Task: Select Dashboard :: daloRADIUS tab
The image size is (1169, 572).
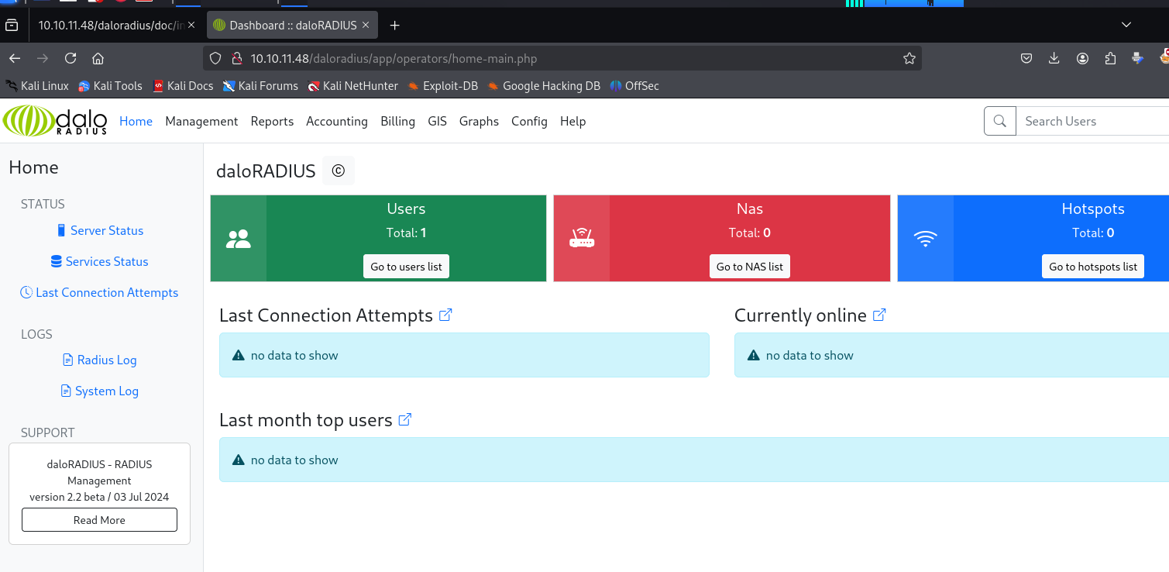Action: coord(293,26)
